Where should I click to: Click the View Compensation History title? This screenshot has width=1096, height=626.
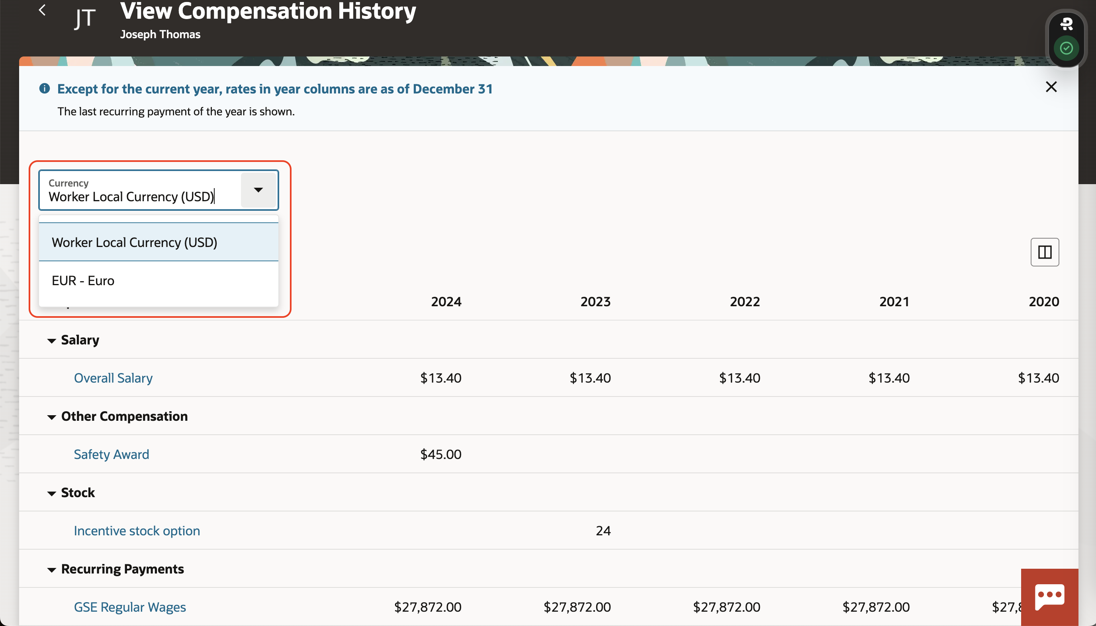tap(268, 11)
